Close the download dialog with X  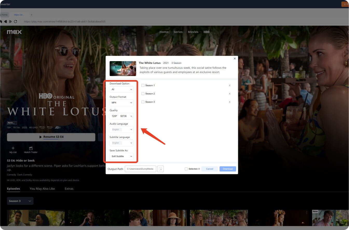(x=235, y=59)
